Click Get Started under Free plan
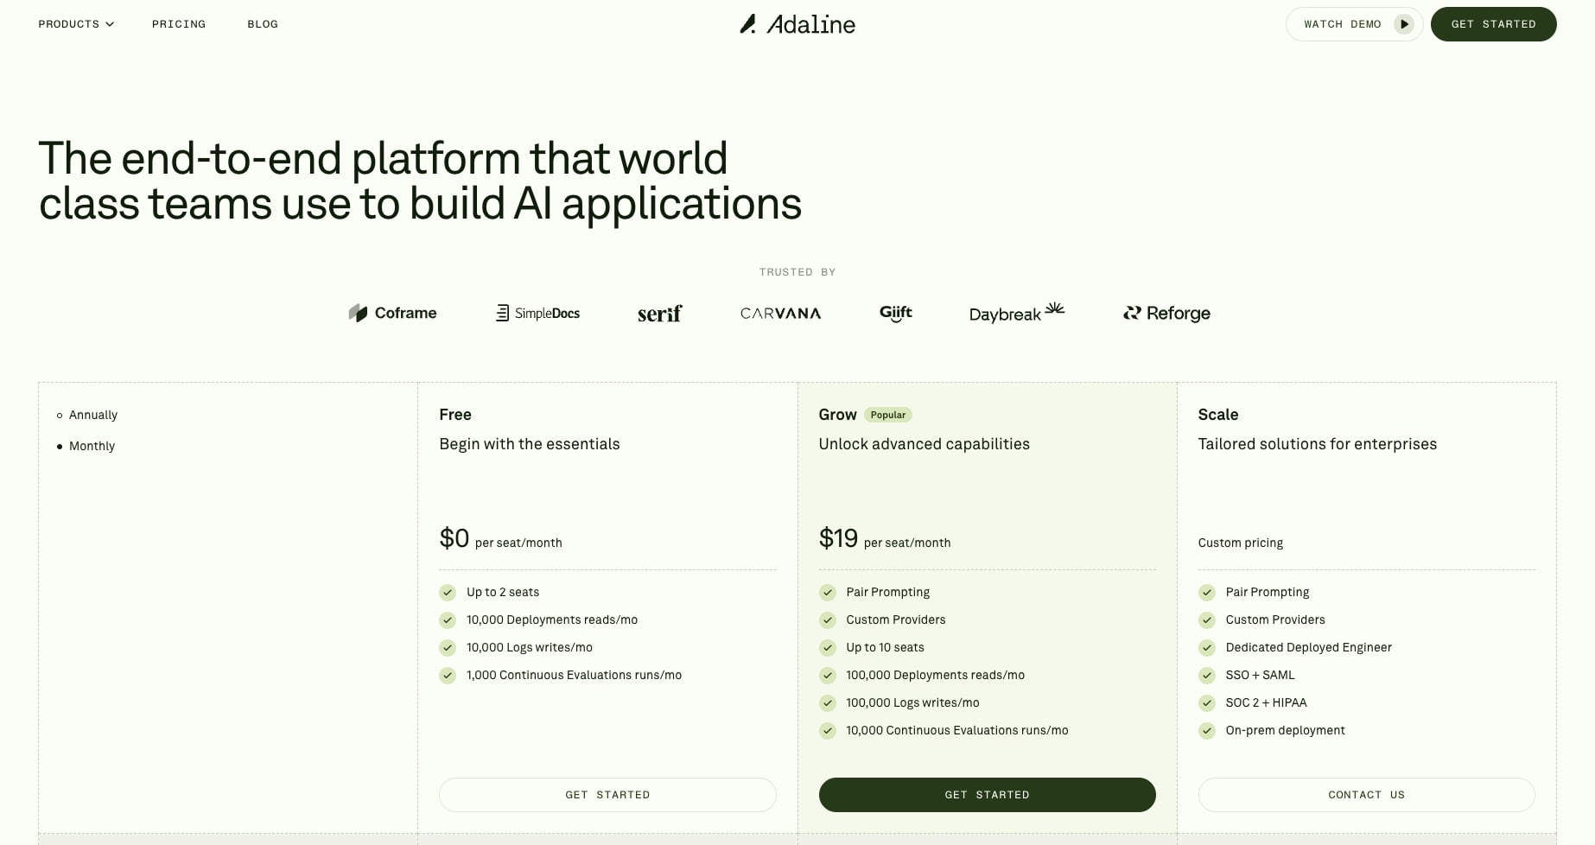This screenshot has height=845, width=1595. [x=607, y=795]
